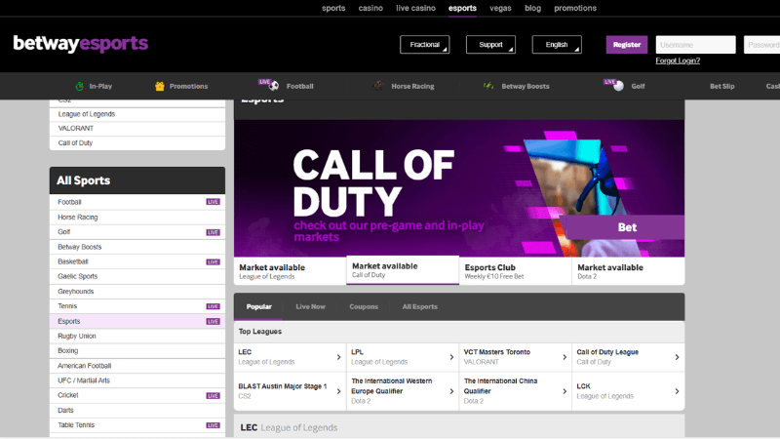The height and width of the screenshot is (439, 780).
Task: Open Call of Duty in sidebar list
Action: pos(137,142)
